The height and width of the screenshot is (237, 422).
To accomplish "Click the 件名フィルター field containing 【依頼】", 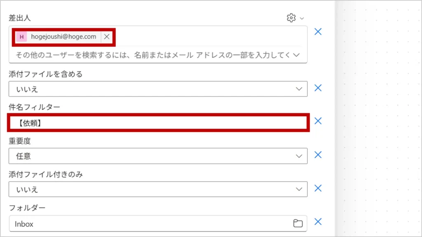I will click(158, 123).
